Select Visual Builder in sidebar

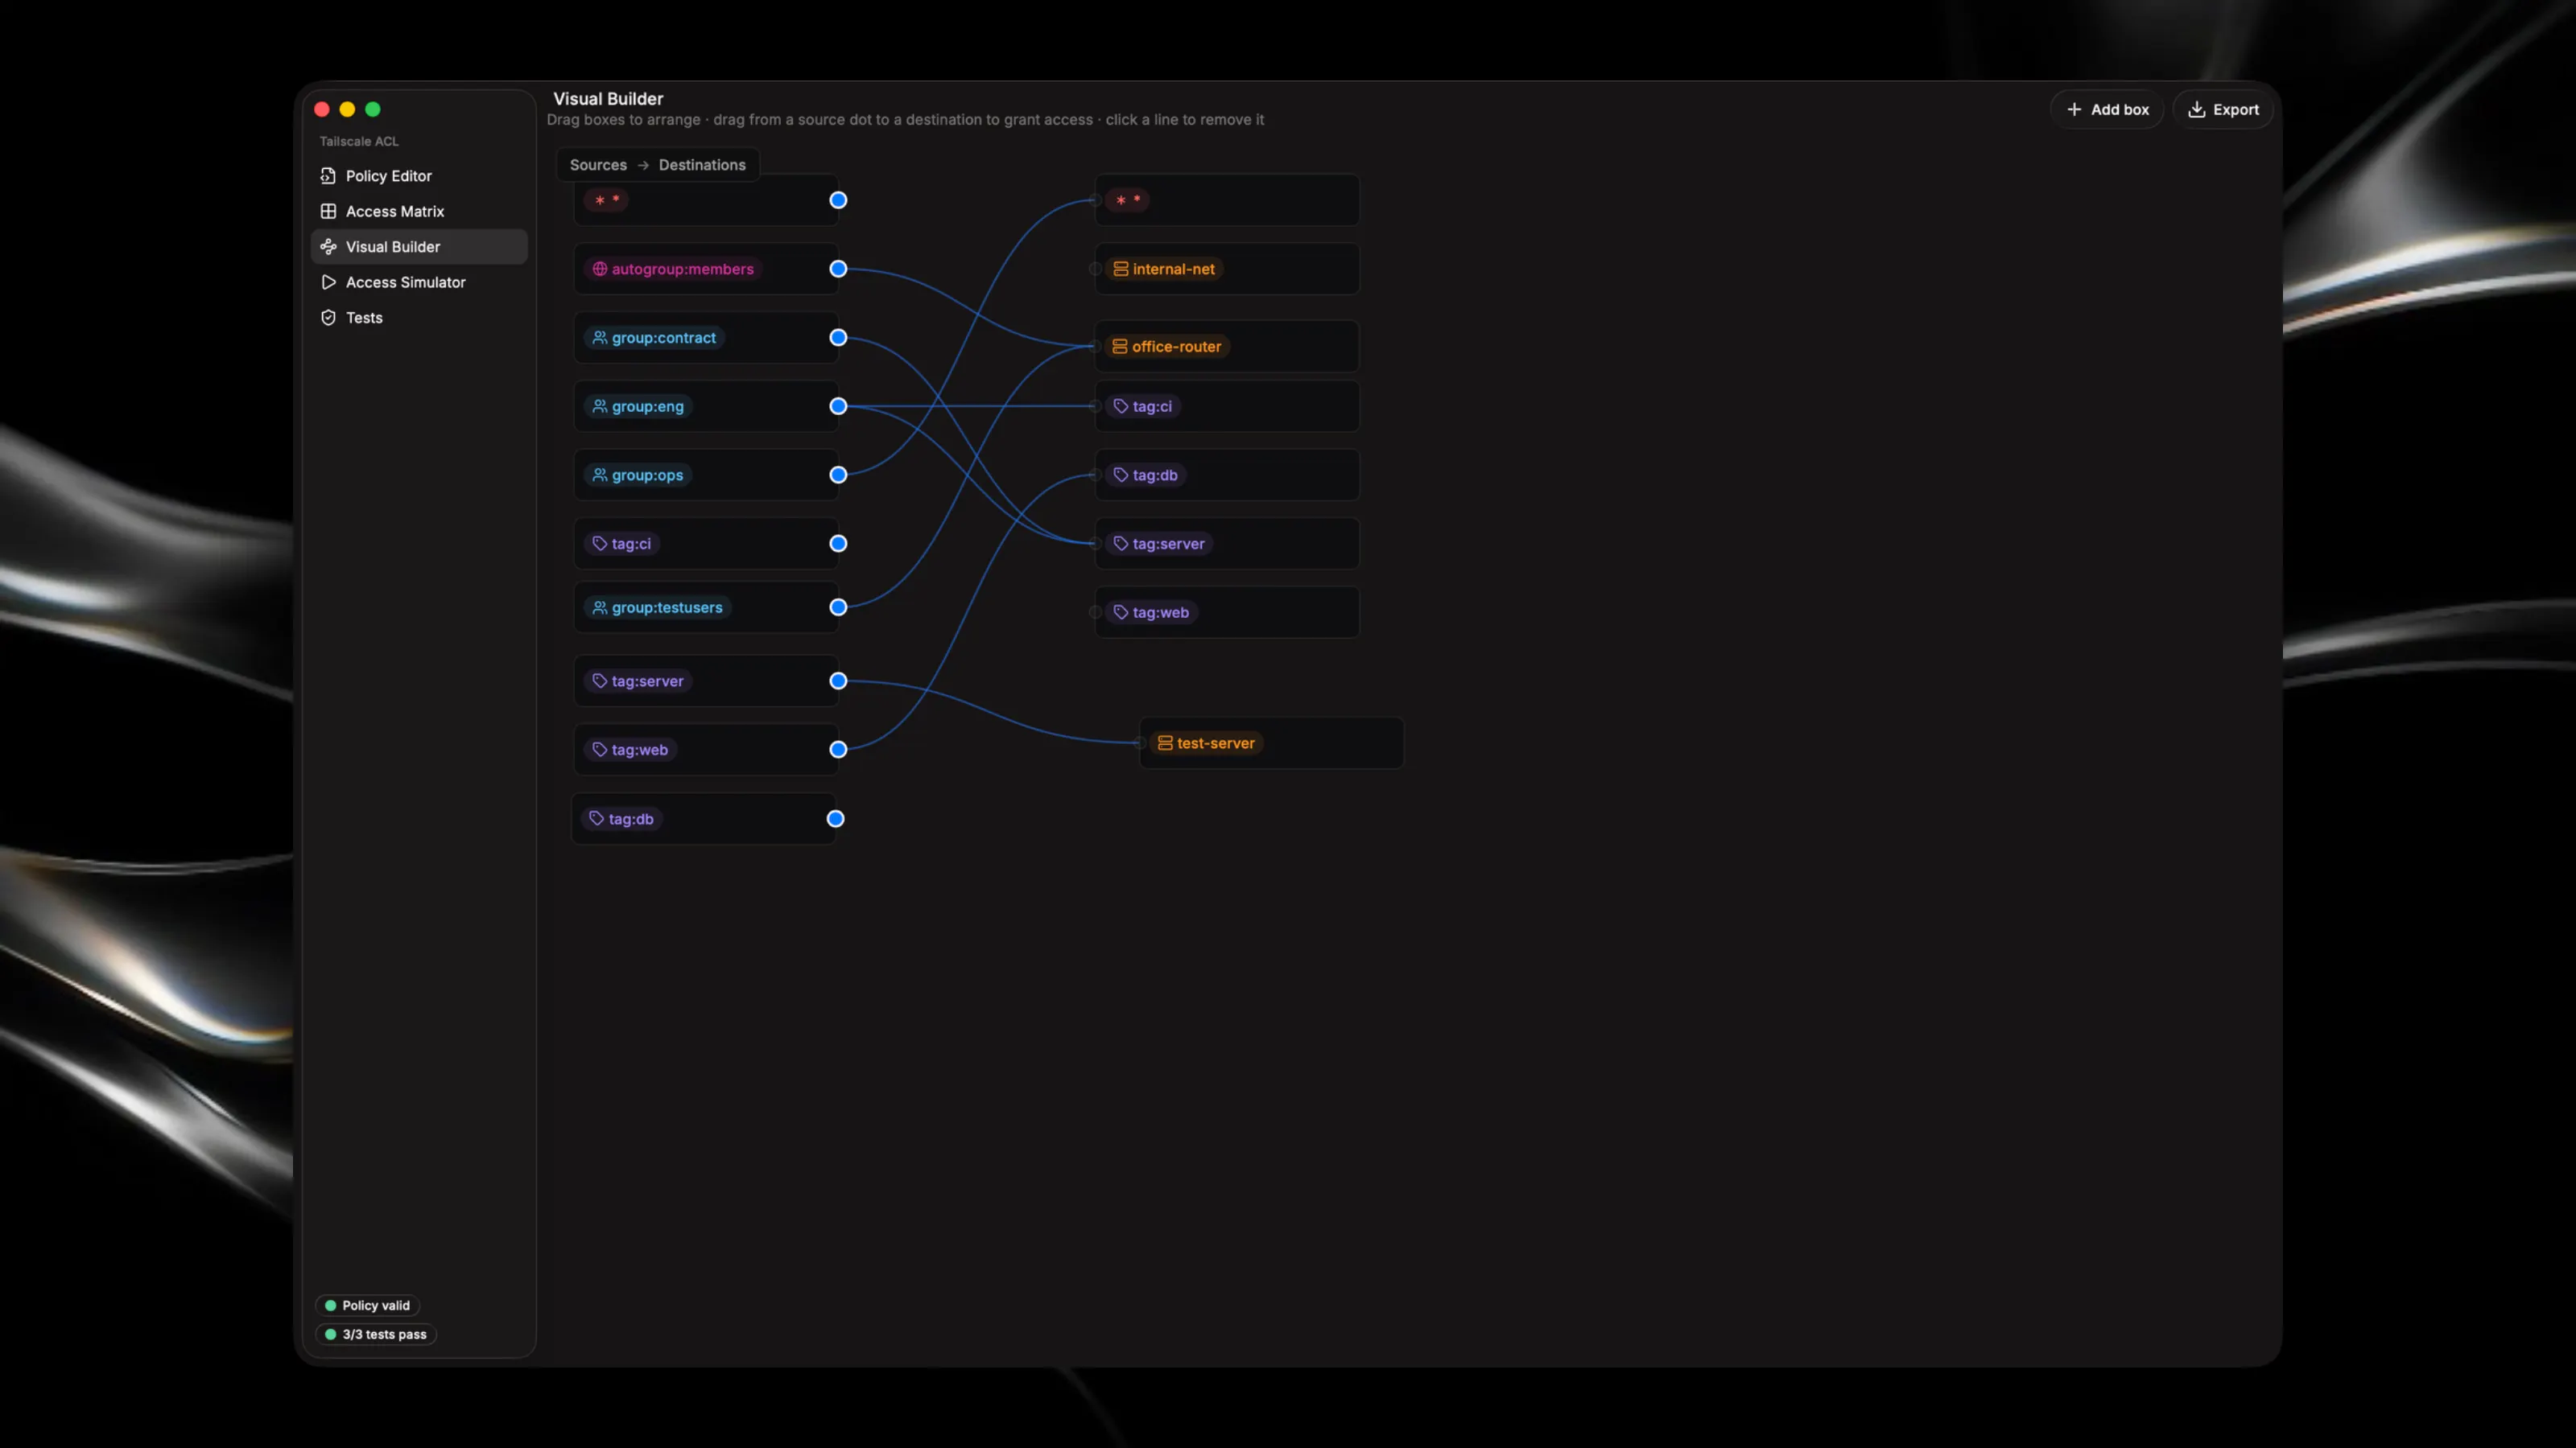(419, 247)
